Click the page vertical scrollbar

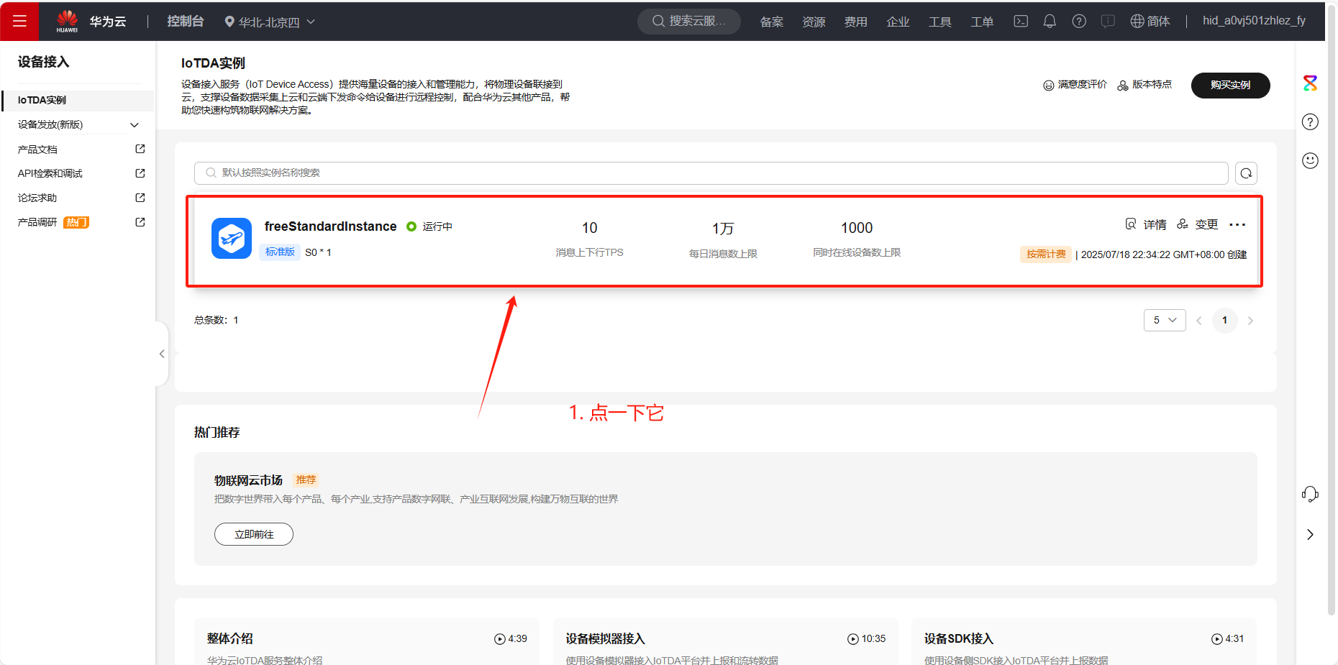click(1332, 309)
